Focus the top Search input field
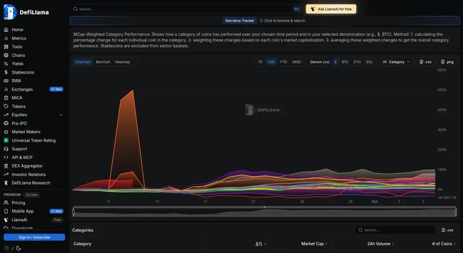 click(x=186, y=9)
